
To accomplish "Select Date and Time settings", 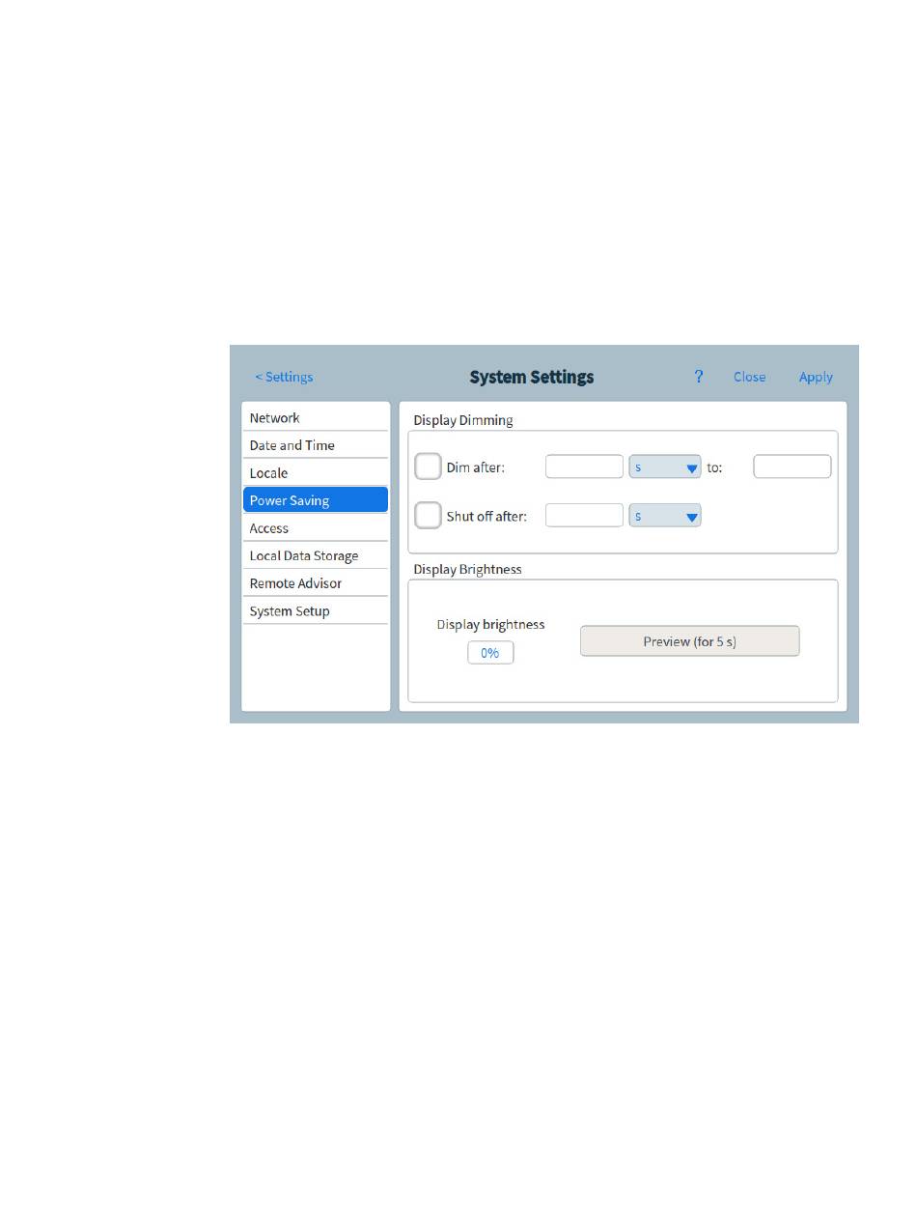I will pos(316,445).
